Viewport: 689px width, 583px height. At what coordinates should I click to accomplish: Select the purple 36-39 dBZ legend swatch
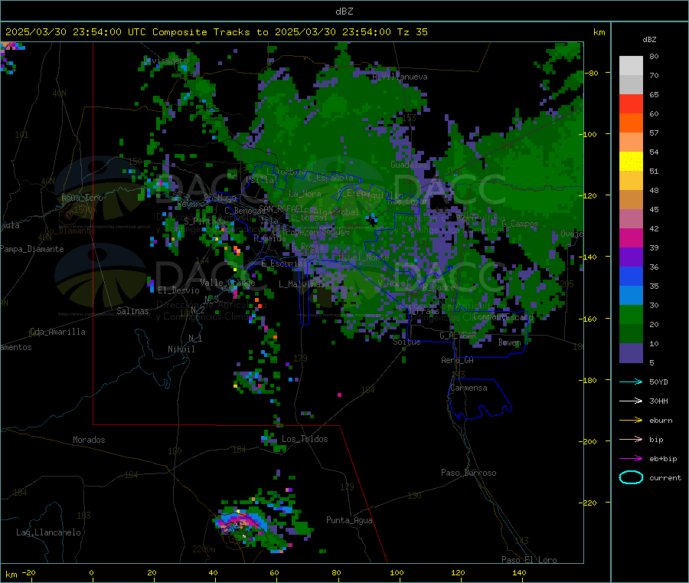631,257
